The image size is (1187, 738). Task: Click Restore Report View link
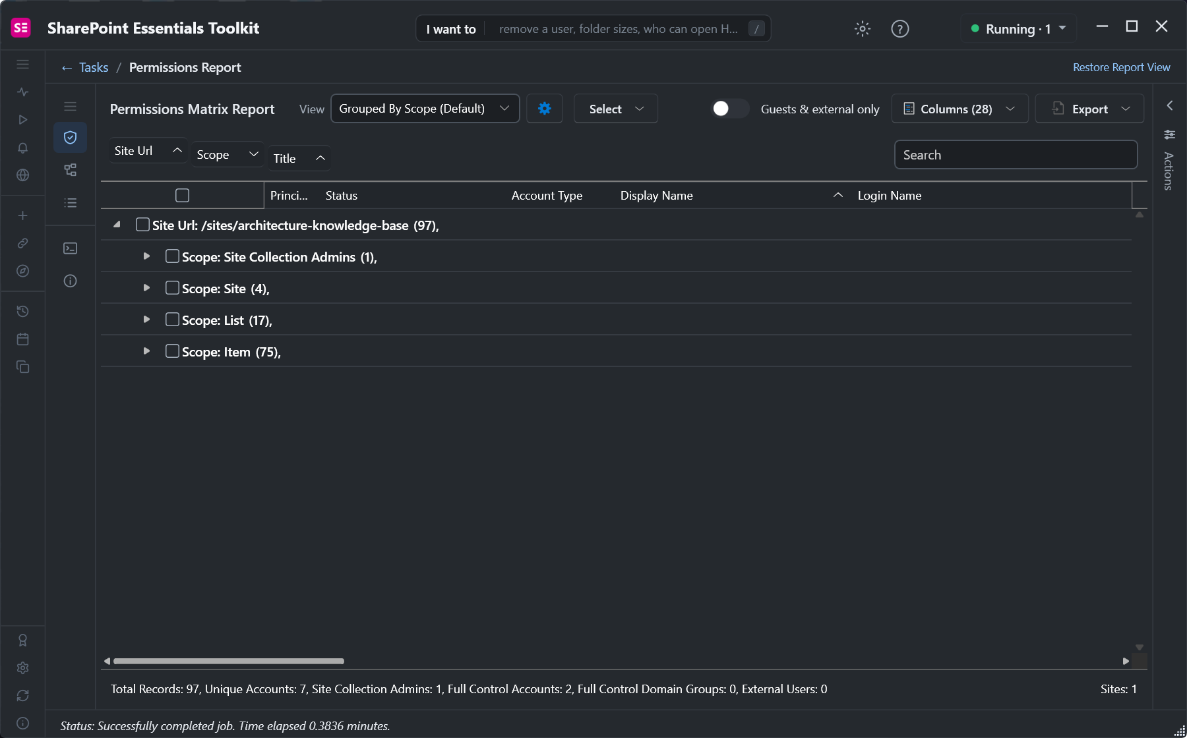1121,67
